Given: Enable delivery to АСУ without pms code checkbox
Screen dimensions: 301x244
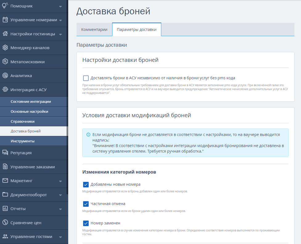Looking at the screenshot, I should coord(86,78).
